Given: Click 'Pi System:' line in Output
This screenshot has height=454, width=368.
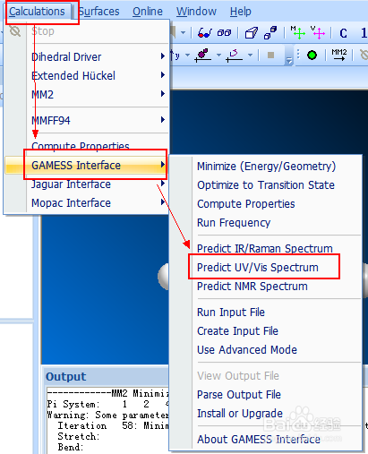Looking at the screenshot, I should (73, 404).
